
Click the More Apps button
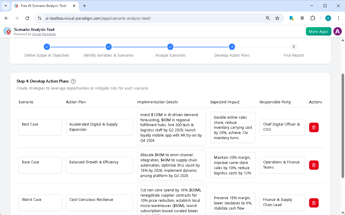[x=318, y=31]
